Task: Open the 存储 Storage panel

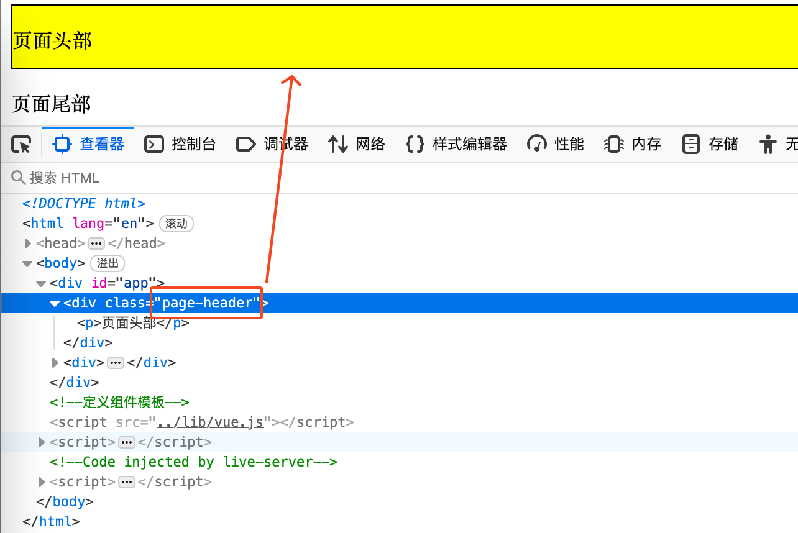Action: click(x=710, y=145)
